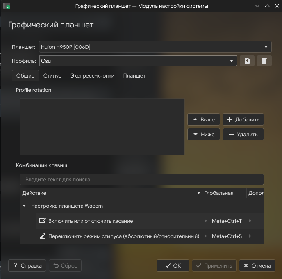Image resolution: width=282 pixels, height=279 pixels.
Task: Click the delete profile trash icon
Action: tap(264, 61)
